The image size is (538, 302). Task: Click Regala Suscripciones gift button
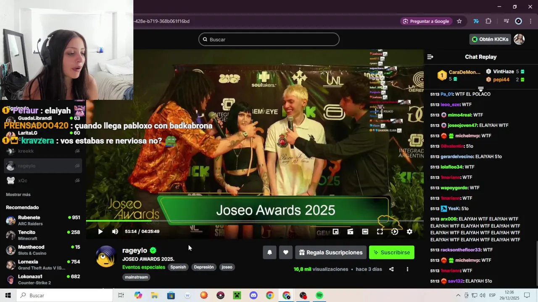click(331, 253)
